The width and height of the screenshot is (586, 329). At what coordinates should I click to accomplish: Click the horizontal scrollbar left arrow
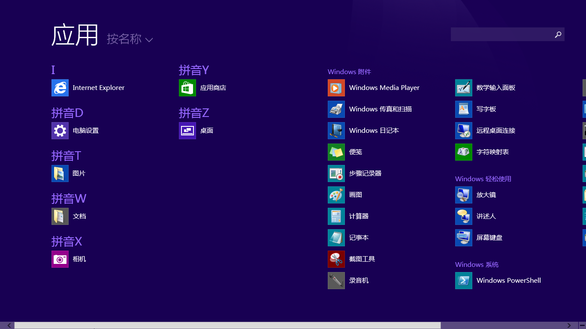[9, 326]
